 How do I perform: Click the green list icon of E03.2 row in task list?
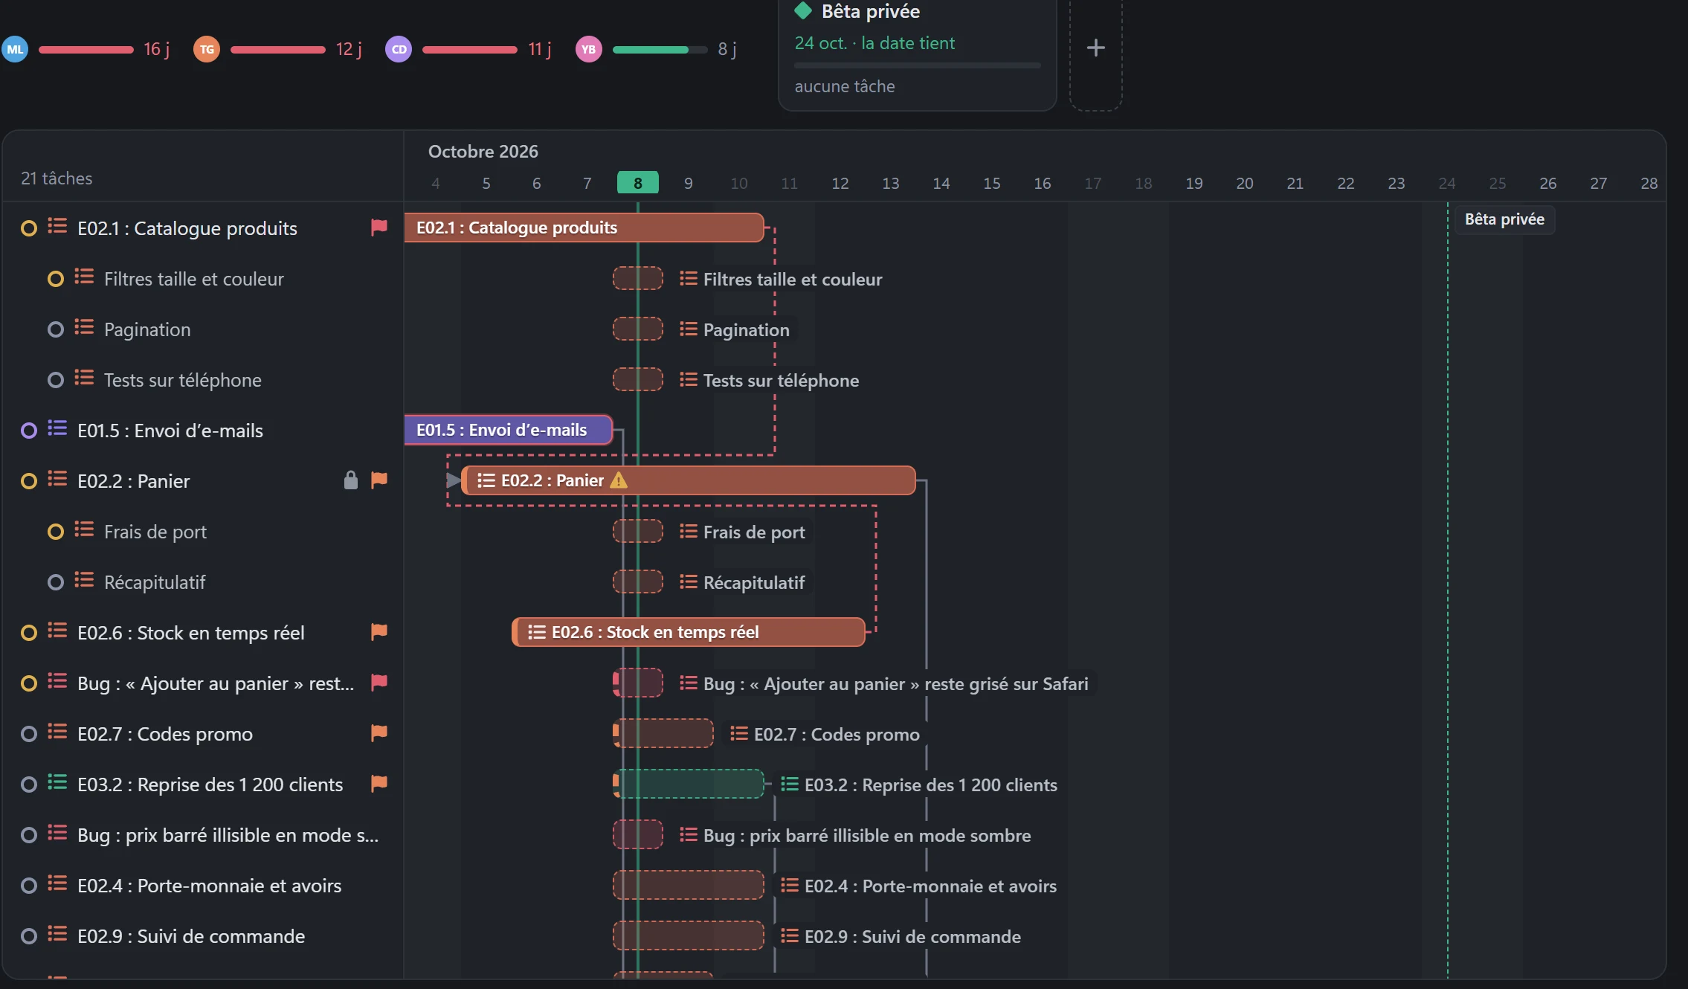57,782
